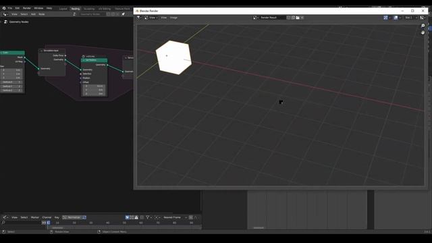432x243 pixels.
Task: Switch to the Layout workspace tab
Action: 63,9
